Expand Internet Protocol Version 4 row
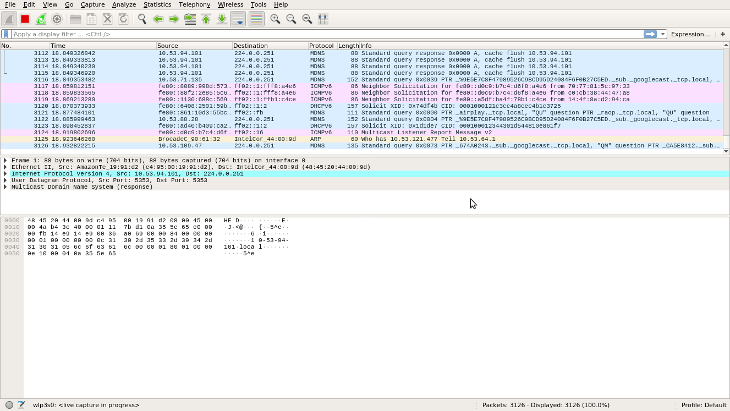 click(5, 174)
